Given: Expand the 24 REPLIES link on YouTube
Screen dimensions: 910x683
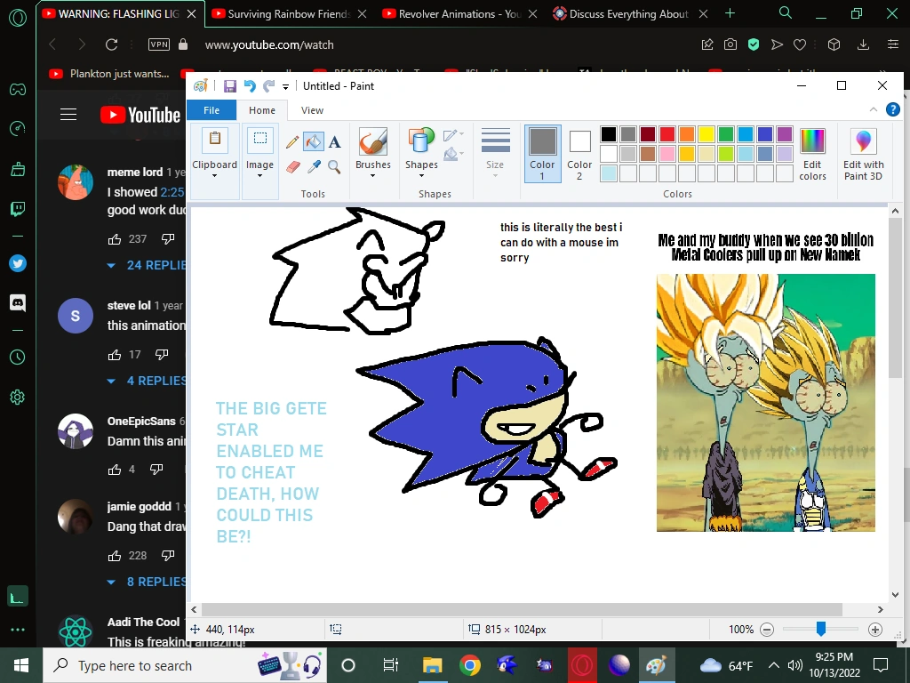Looking at the screenshot, I should click(145, 265).
